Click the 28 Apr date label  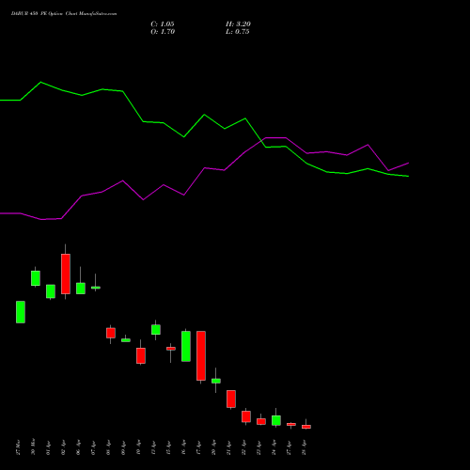point(304,447)
